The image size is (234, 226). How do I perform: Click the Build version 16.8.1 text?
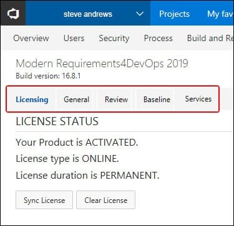coord(48,76)
